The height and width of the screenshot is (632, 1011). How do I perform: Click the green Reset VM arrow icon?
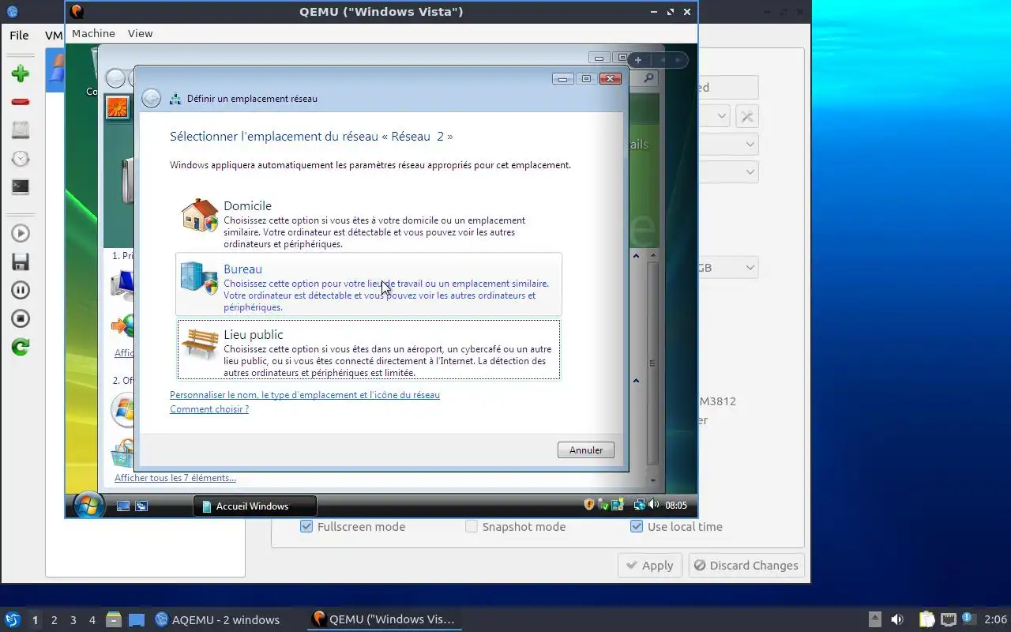pos(21,347)
